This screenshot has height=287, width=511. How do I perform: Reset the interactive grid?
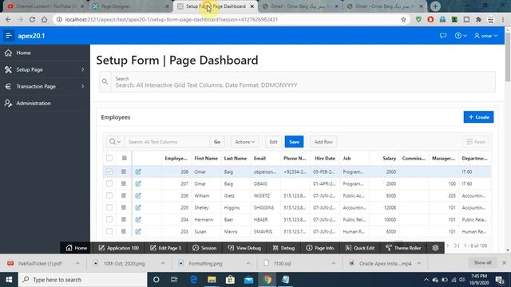[x=476, y=142]
